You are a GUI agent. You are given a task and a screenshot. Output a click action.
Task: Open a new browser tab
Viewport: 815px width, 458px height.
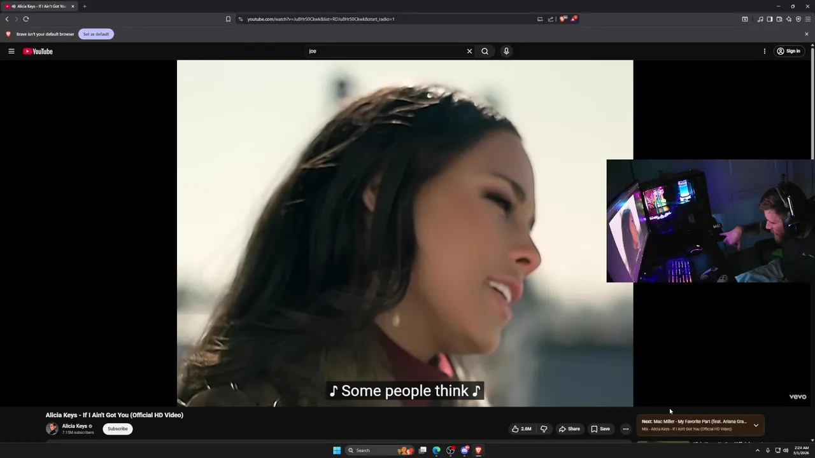(x=84, y=6)
